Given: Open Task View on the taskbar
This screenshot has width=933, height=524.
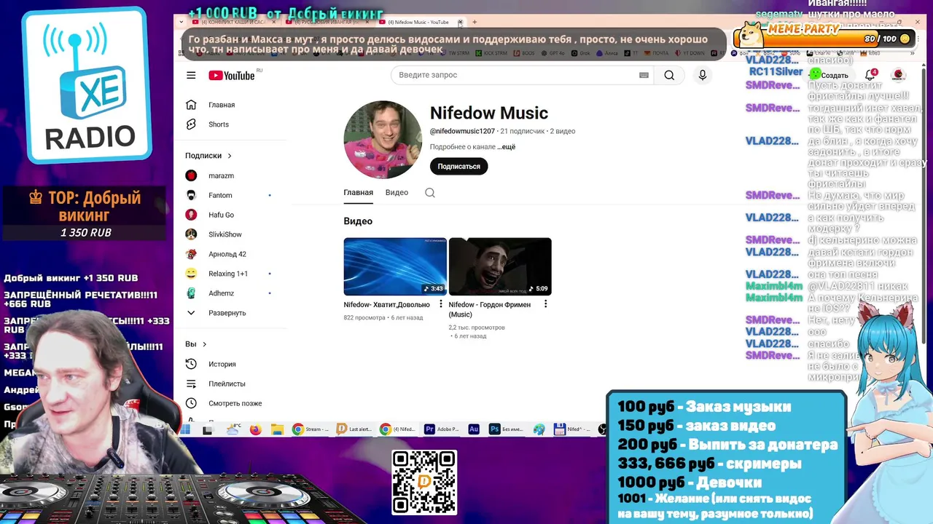Looking at the screenshot, I should pyautogui.click(x=208, y=429).
